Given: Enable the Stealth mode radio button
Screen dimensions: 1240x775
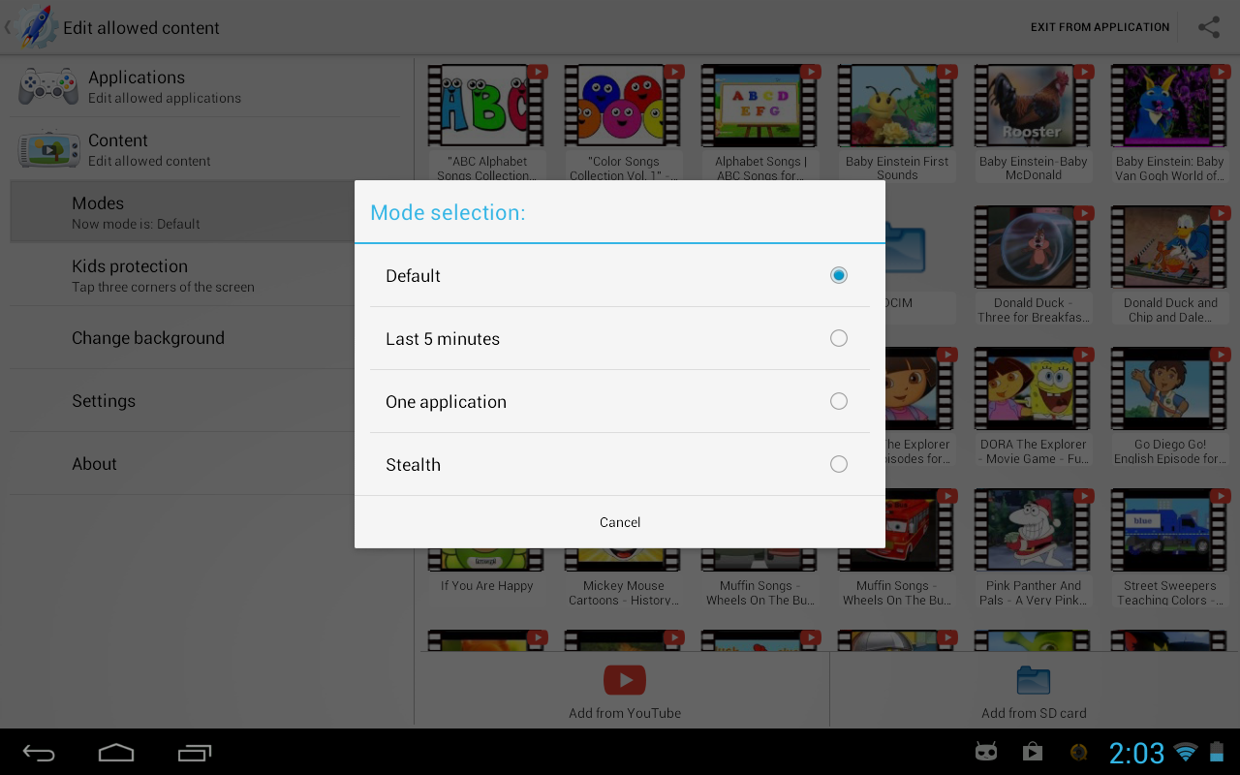Looking at the screenshot, I should point(838,464).
